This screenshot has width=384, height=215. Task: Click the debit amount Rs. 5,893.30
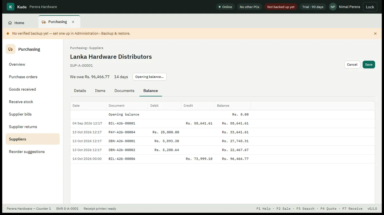(167, 141)
